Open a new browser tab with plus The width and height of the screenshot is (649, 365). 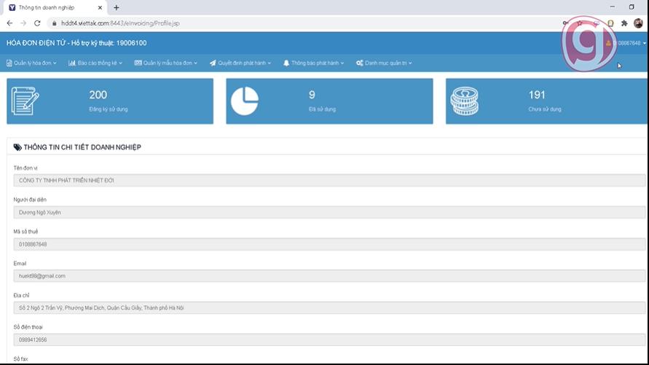click(x=117, y=7)
